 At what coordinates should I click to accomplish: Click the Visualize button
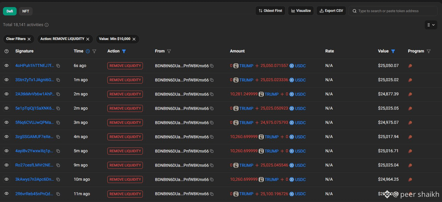pos(301,11)
